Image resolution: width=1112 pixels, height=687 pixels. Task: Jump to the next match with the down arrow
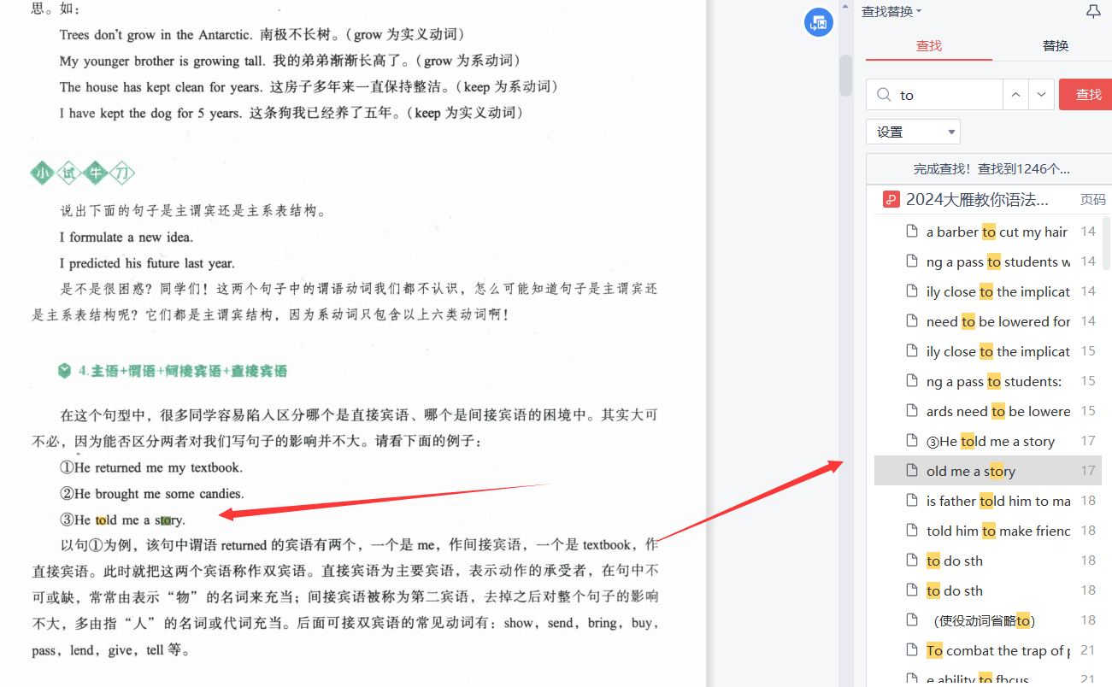(1041, 95)
